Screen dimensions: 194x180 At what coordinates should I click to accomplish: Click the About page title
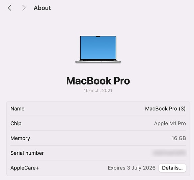[42, 8]
